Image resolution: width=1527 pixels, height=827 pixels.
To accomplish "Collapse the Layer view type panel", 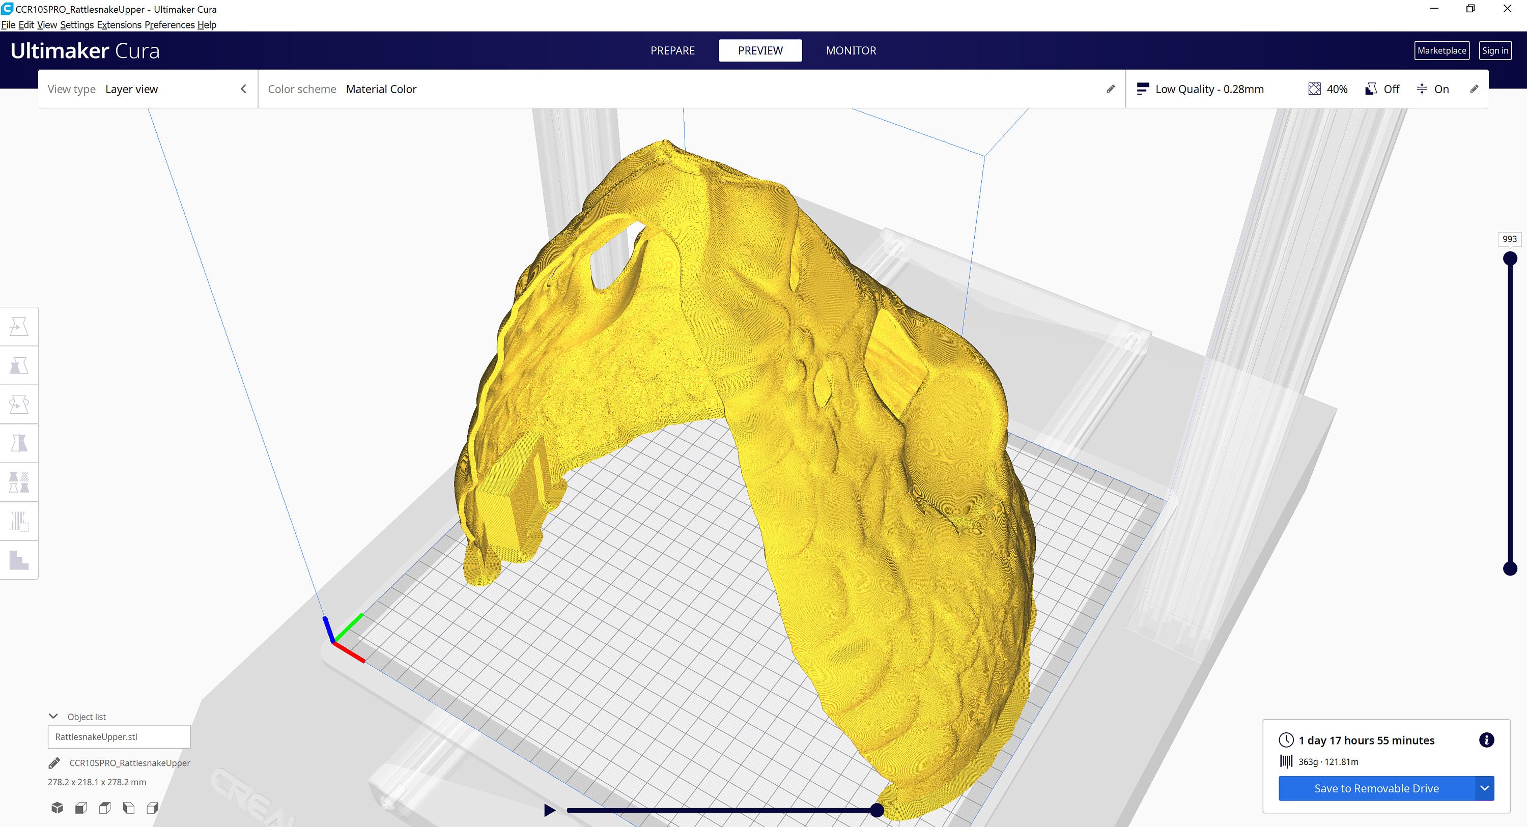I will point(244,89).
